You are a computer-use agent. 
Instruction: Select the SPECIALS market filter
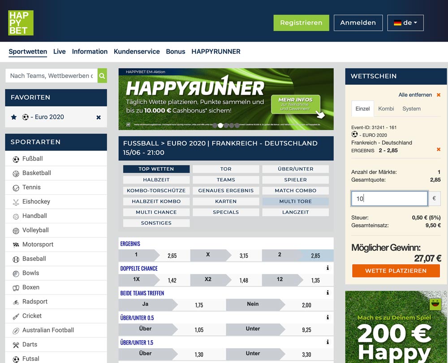pos(226,212)
